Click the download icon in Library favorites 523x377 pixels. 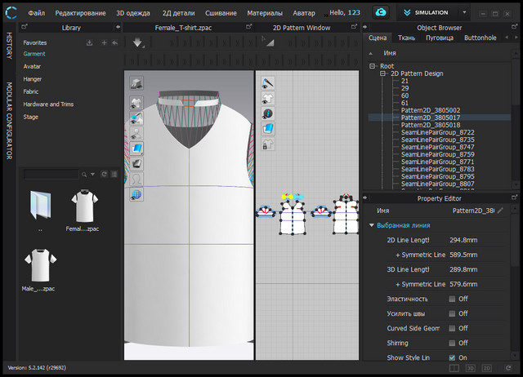click(x=89, y=42)
